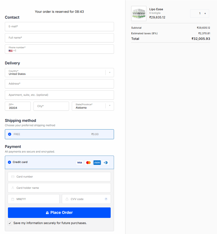Click the US flag on phone field
Screen dimensions: 217x234
10,51
